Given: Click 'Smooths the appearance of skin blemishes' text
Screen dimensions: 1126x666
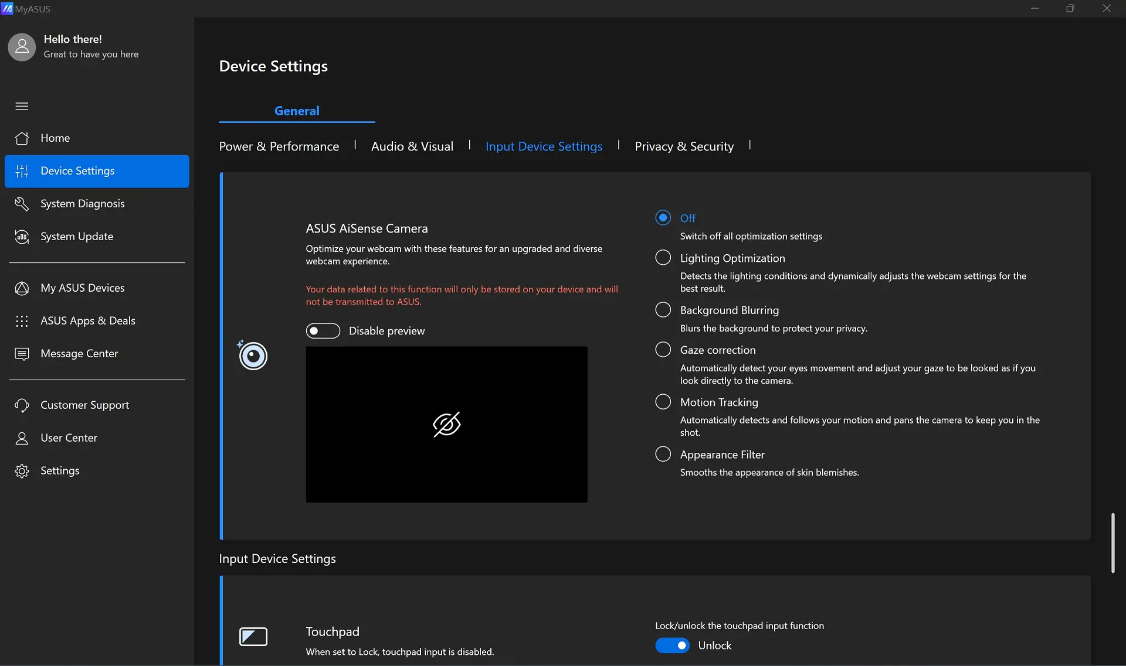Looking at the screenshot, I should point(769,472).
